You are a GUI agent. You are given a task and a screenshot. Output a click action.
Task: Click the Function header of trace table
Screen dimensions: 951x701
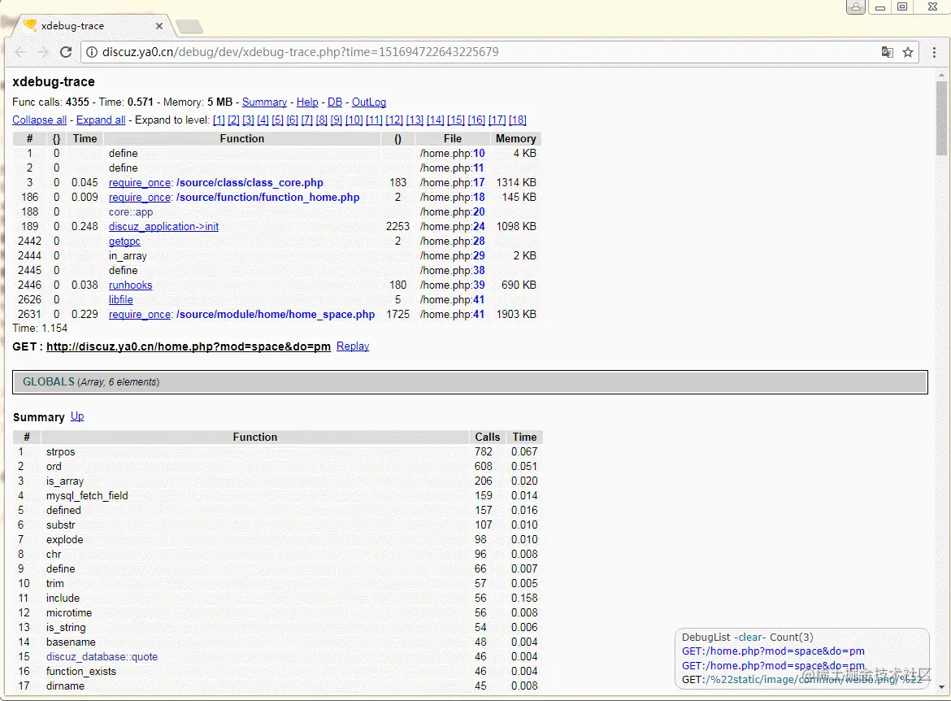[x=242, y=138]
